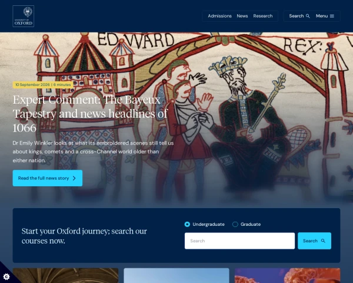This screenshot has height=283, width=353.
Task: Select the Graduate radio option
Action: 247,224
